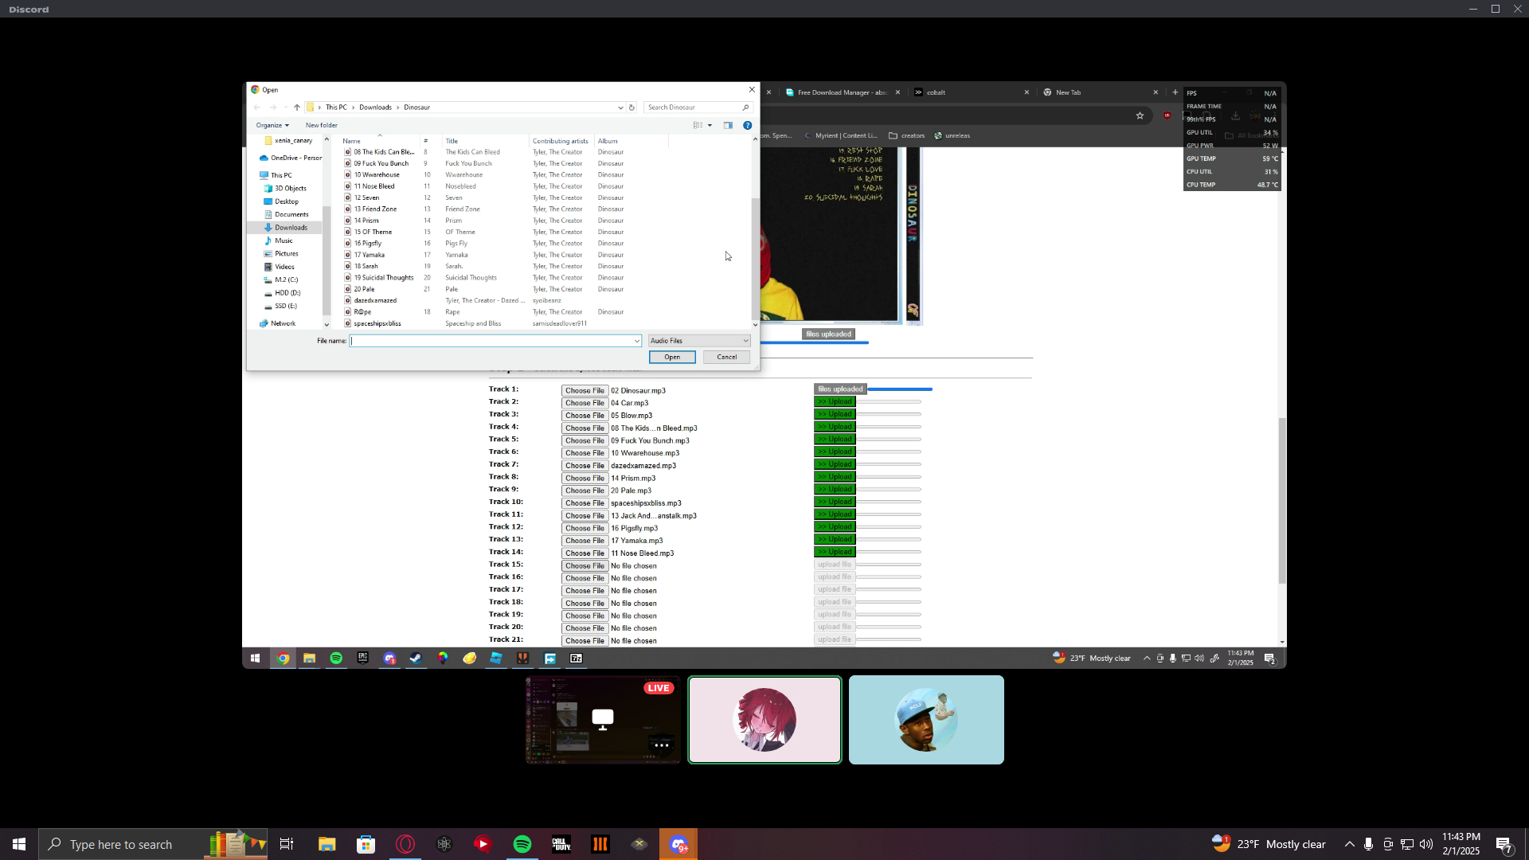Click the LIVE screen share thumbnail
The height and width of the screenshot is (860, 1529).
tap(603, 720)
